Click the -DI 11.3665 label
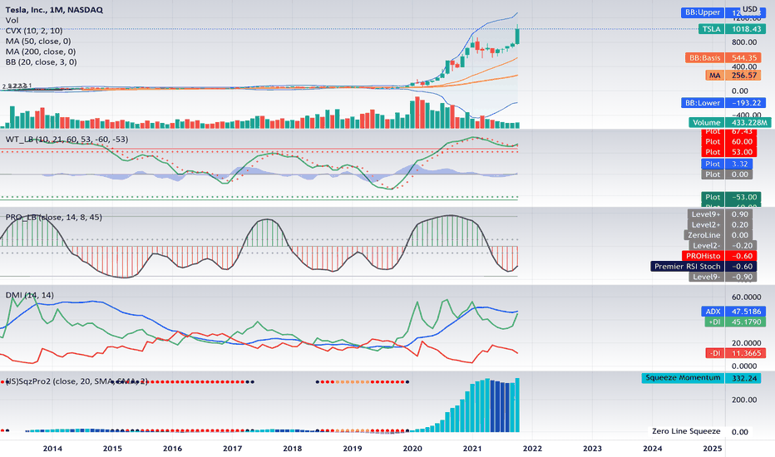The width and height of the screenshot is (775, 457). (735, 353)
